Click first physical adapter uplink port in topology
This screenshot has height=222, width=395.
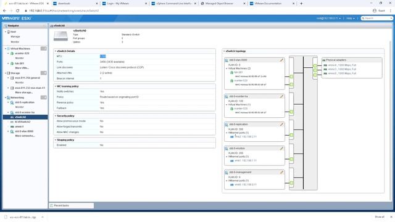315,66
